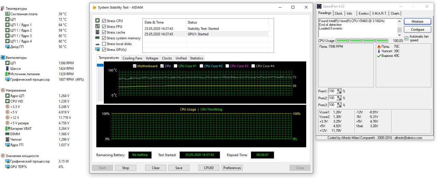Enable the Stress local disks checkbox
This screenshot has height=178, width=437.
tap(104, 44)
